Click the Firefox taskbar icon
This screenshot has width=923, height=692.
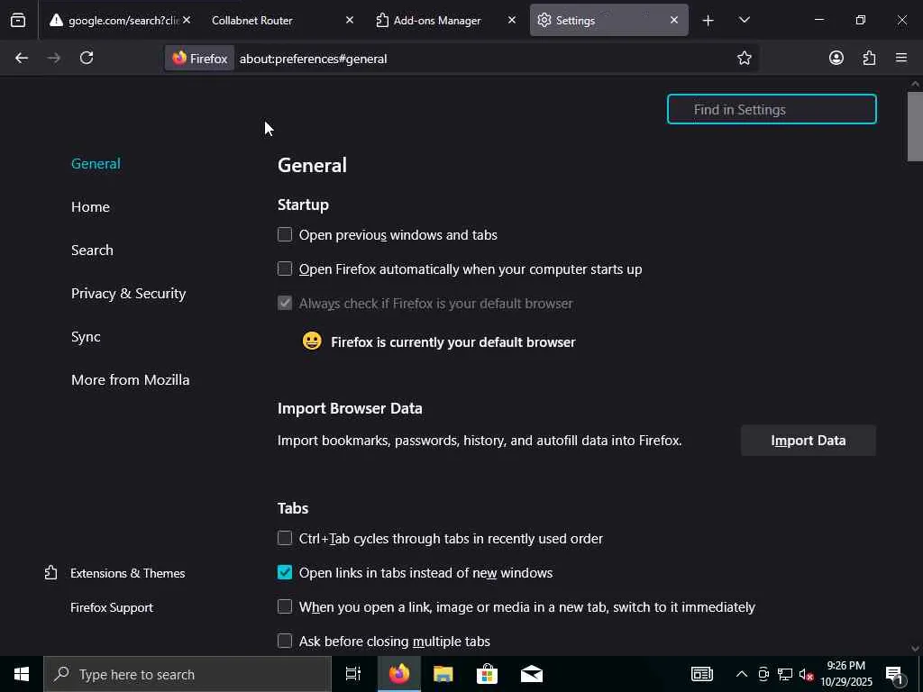click(x=399, y=674)
